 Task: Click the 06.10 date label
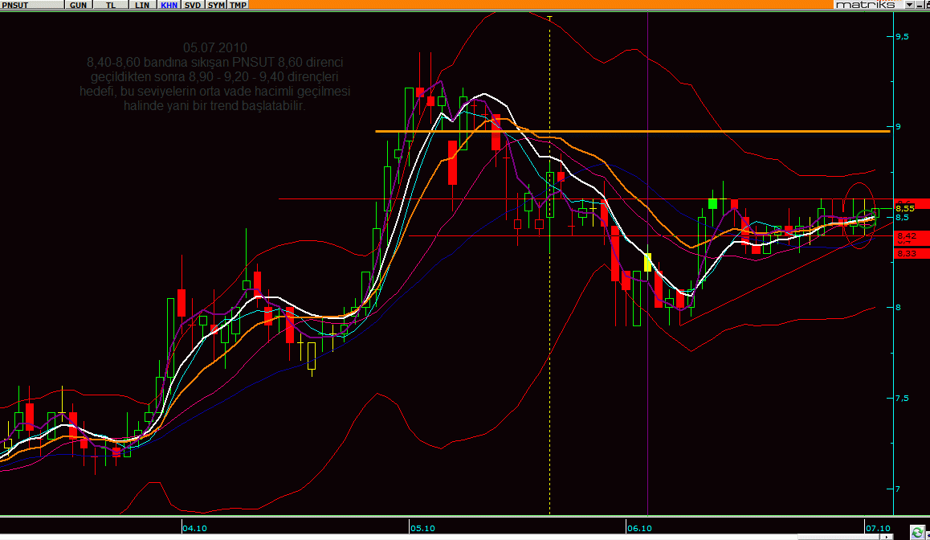[639, 528]
